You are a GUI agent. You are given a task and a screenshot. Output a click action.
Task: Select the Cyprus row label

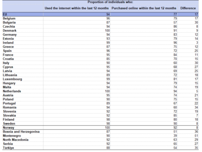pyautogui.click(x=8, y=67)
